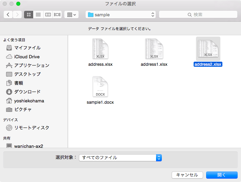Select the sample1.docx file icon

[x=101, y=87]
